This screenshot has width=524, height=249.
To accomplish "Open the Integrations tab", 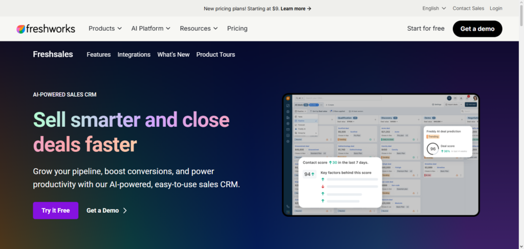I will tap(134, 54).
